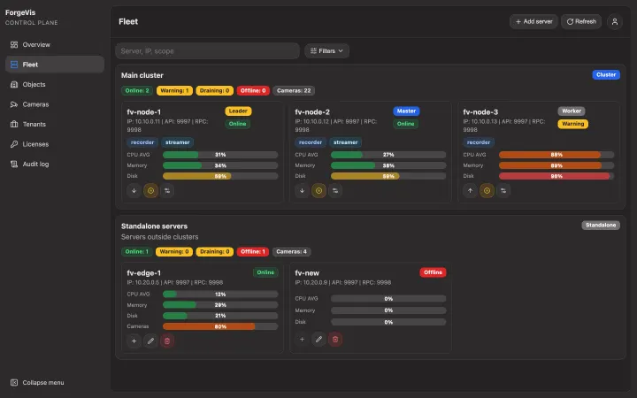Click the blue Cluster tag
Viewport: 637px width, 398px height.
point(606,74)
